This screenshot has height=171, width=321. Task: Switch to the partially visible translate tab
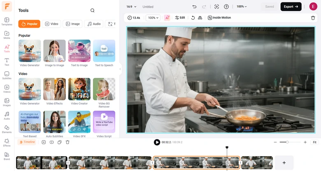tap(111, 24)
